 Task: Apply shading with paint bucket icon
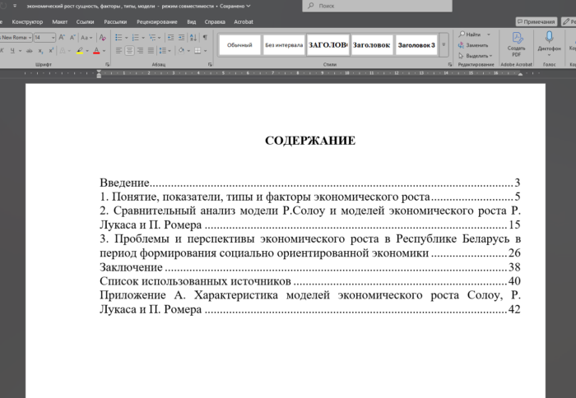click(x=181, y=51)
